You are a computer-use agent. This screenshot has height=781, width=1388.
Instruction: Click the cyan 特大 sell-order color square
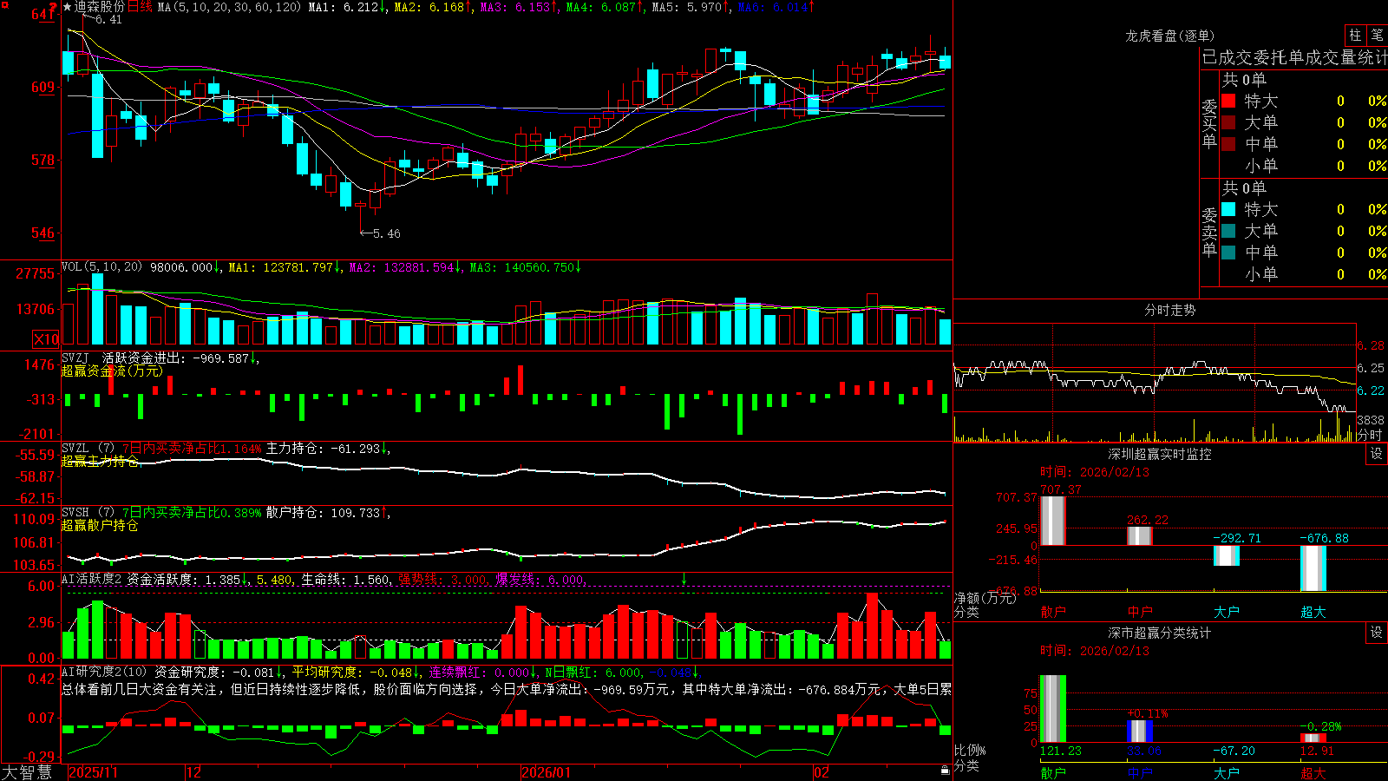tap(1228, 209)
